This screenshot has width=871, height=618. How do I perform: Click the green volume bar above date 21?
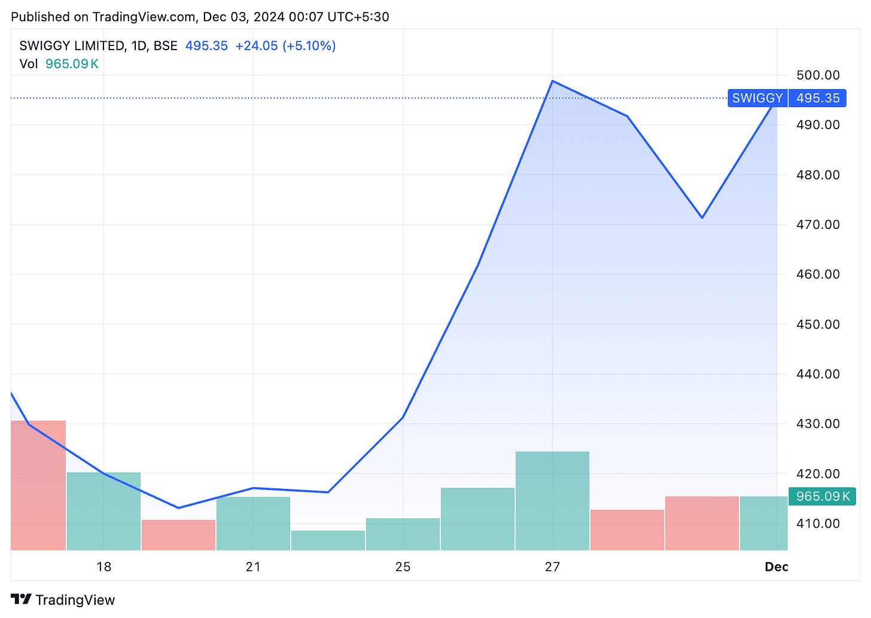tap(253, 524)
